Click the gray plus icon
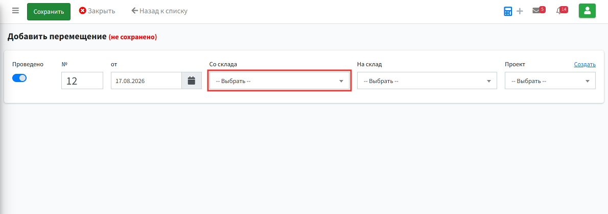This screenshot has height=214, width=608. pos(520,11)
